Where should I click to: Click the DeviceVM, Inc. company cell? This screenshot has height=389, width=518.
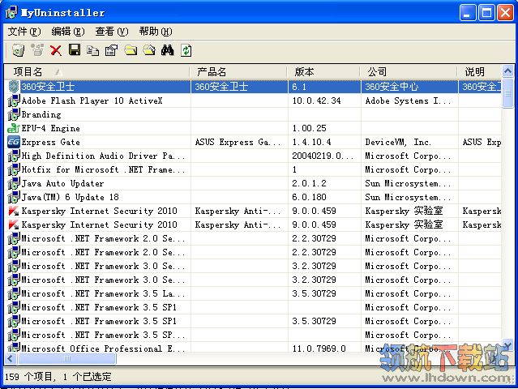[398, 142]
